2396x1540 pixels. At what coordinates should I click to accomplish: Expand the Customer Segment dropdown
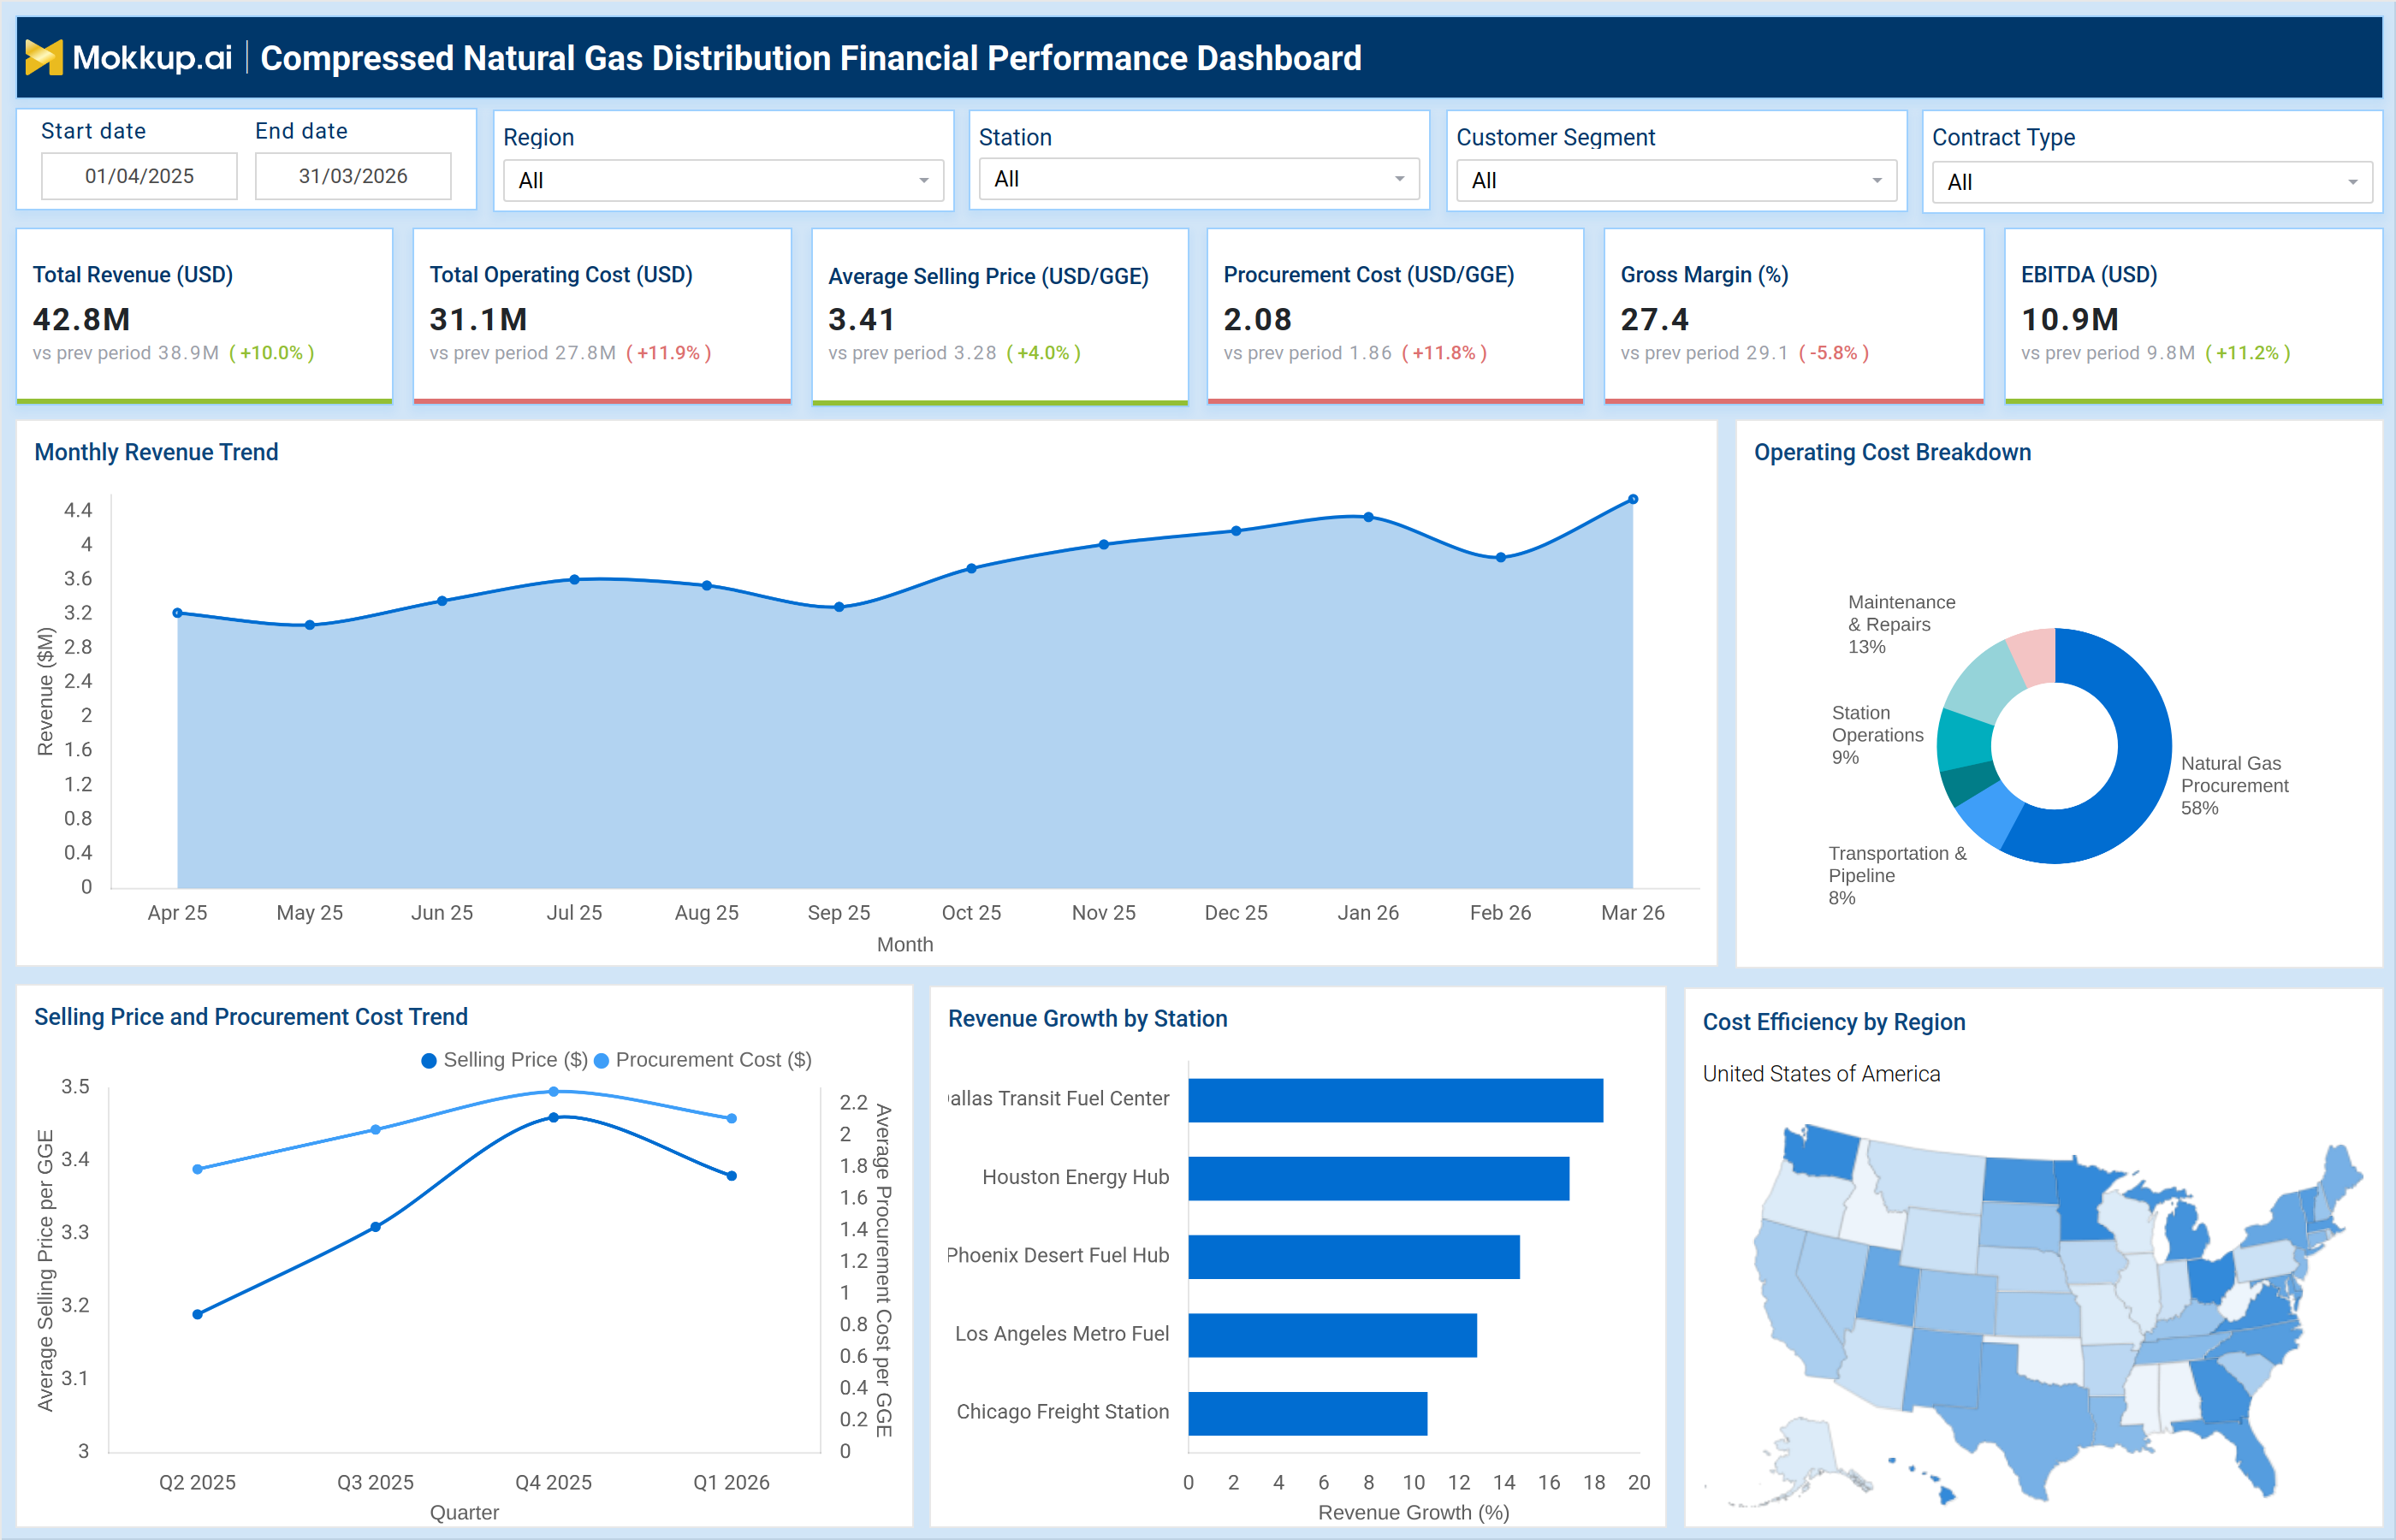point(1676,181)
